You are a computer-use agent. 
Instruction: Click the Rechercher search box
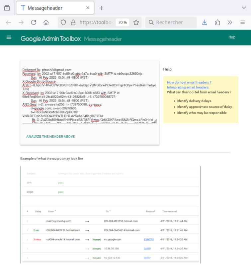[171, 23]
